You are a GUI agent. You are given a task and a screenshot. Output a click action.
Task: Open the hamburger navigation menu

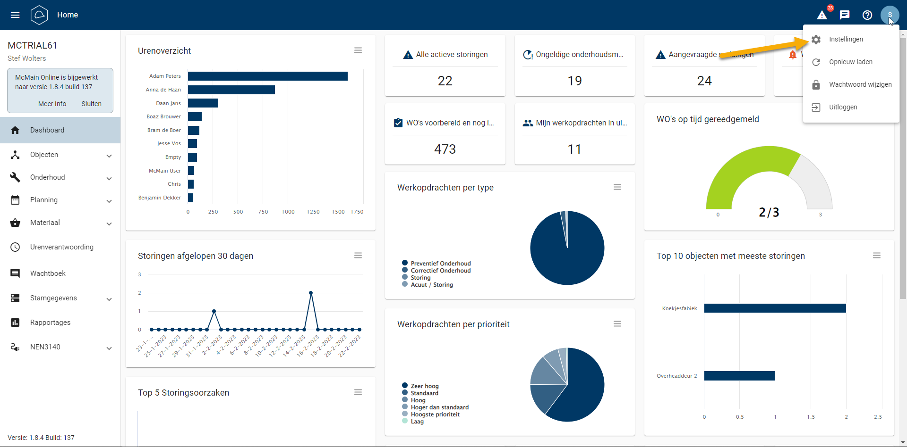coord(15,15)
